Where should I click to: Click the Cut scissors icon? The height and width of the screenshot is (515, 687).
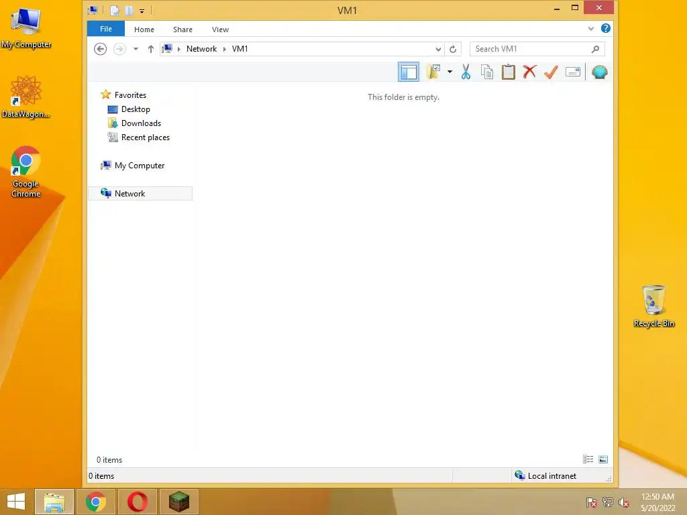tap(466, 72)
